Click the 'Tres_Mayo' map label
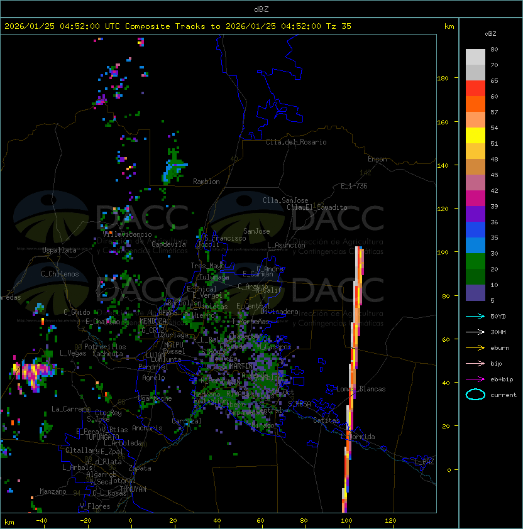 point(207,266)
